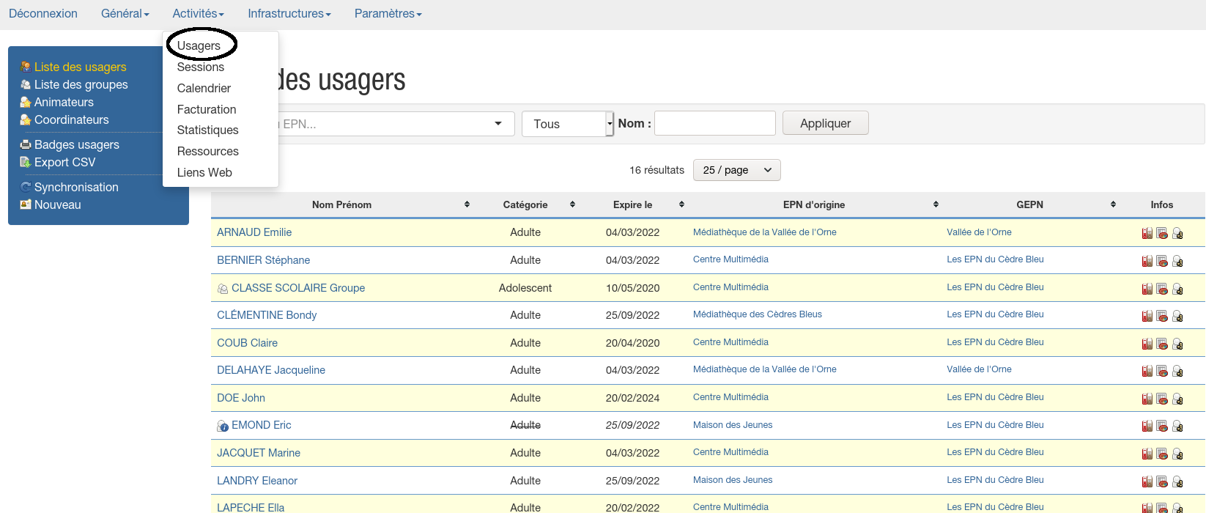Click the group icon next to CLASSE SCOLAIRE

(223, 289)
